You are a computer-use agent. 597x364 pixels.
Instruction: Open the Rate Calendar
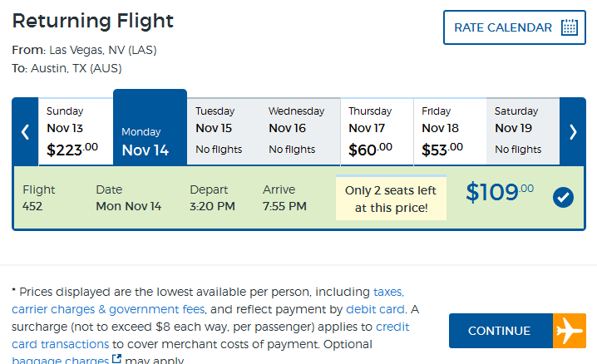(515, 27)
